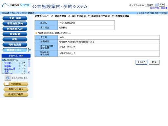This screenshot has height=126, width=168.
Task: Click the 管理者メニュー arrow indicator
Action: [30, 50]
